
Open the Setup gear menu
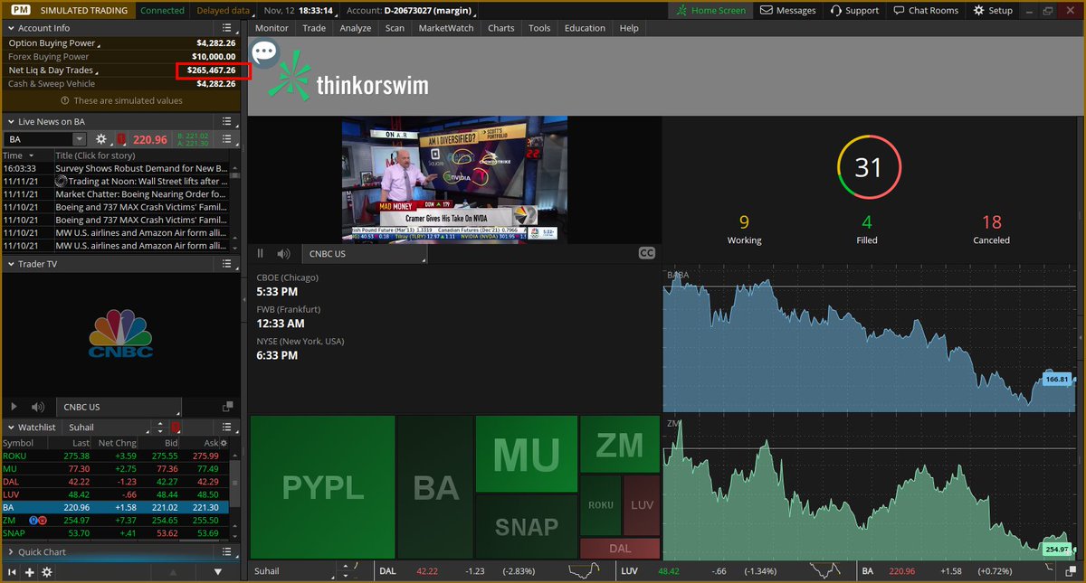tap(994, 10)
